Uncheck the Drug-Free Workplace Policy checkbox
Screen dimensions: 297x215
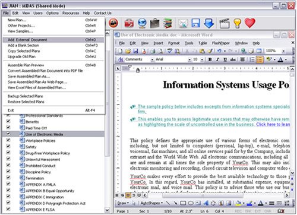coord(8,153)
